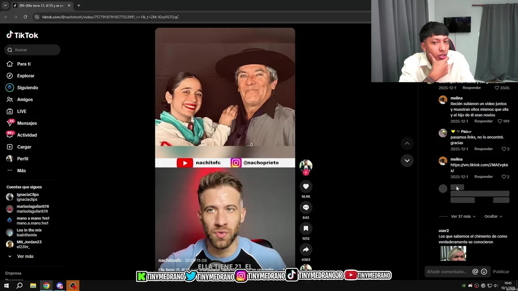Viewport: 518px width, 291px height.
Task: Open the vm.tiktok.com link in comment
Action: click(479, 168)
